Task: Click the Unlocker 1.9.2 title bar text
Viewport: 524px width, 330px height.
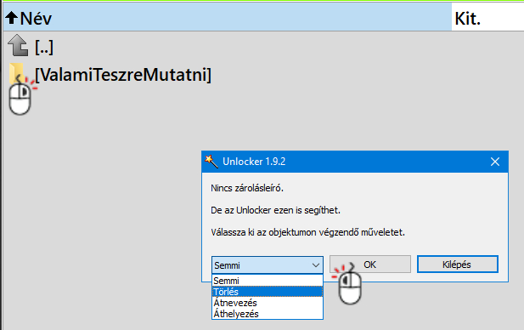Action: pyautogui.click(x=254, y=162)
